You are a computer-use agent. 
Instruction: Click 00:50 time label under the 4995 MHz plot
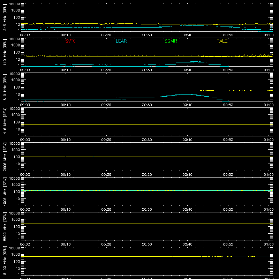coord(228,210)
